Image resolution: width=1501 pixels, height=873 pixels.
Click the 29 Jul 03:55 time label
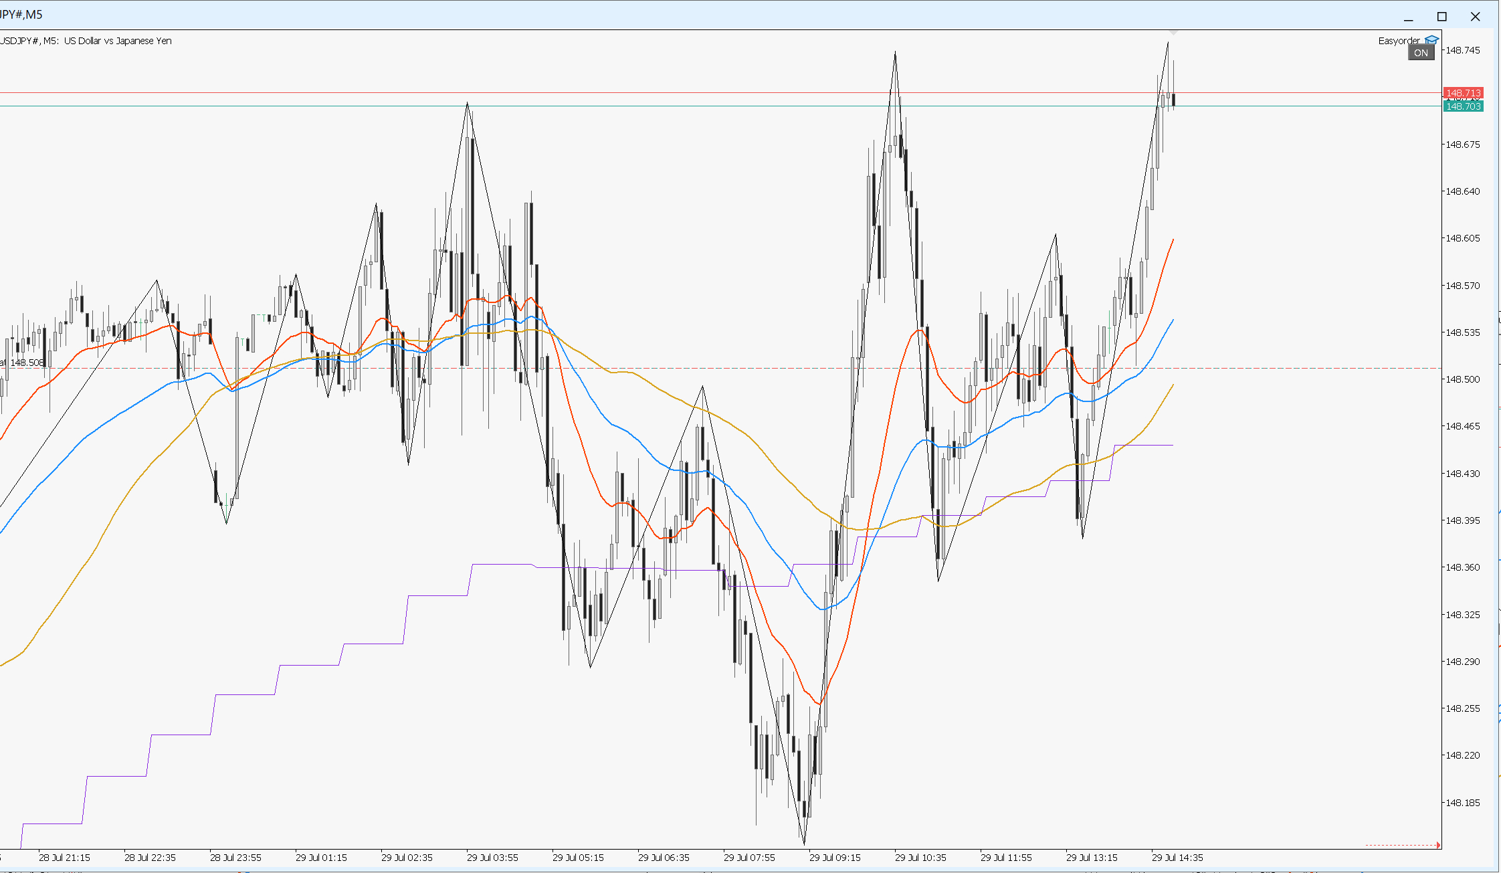click(x=492, y=858)
